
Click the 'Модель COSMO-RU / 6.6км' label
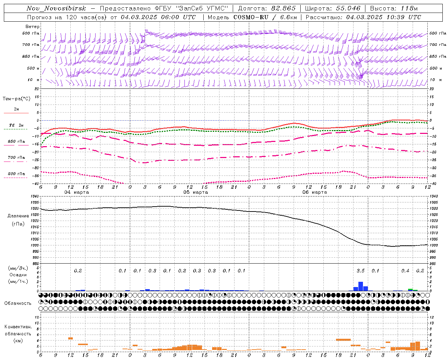click(252, 17)
